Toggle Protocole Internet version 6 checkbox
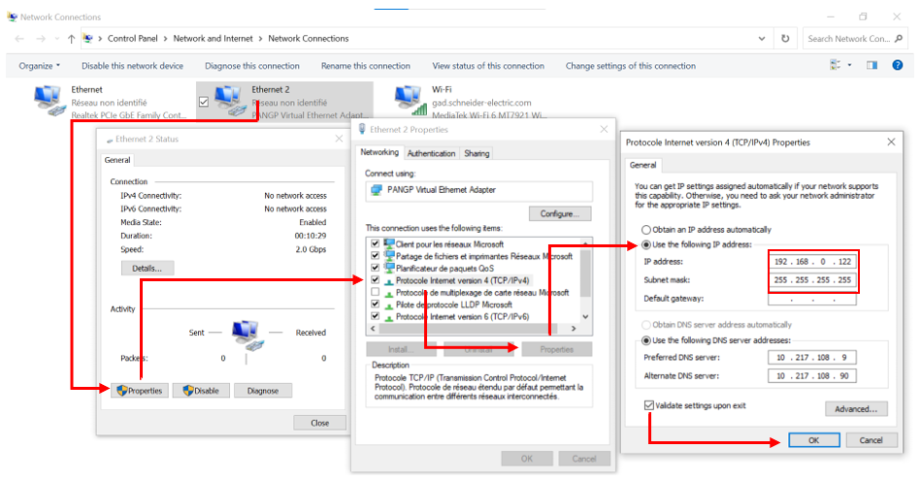 coord(375,316)
